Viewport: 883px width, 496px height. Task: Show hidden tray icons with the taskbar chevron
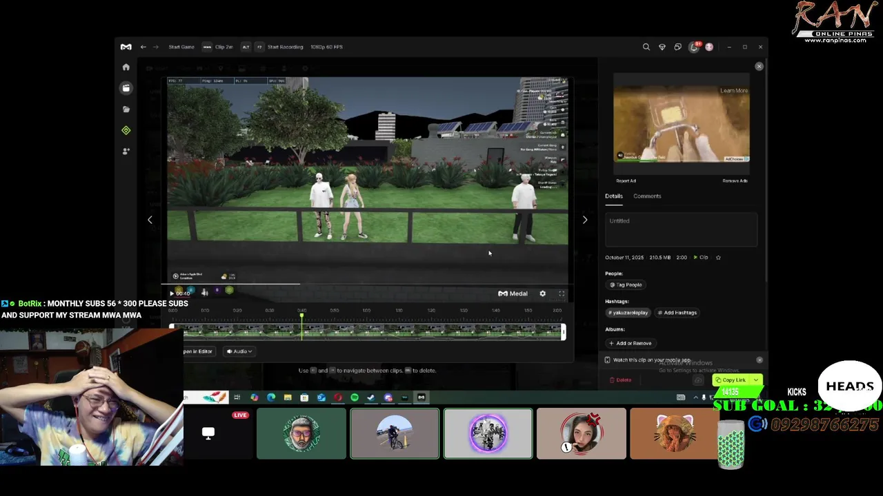click(695, 397)
